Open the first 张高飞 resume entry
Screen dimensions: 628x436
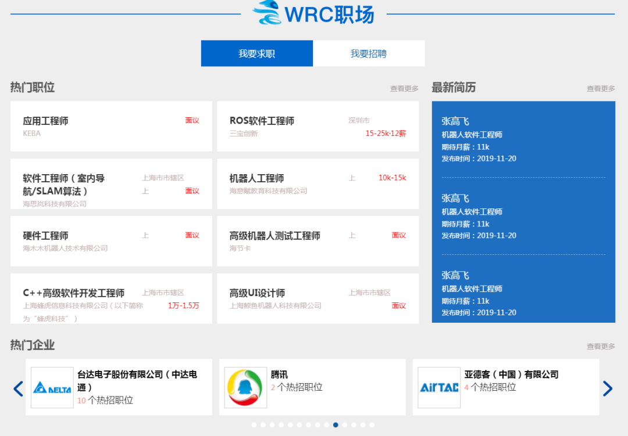point(523,139)
